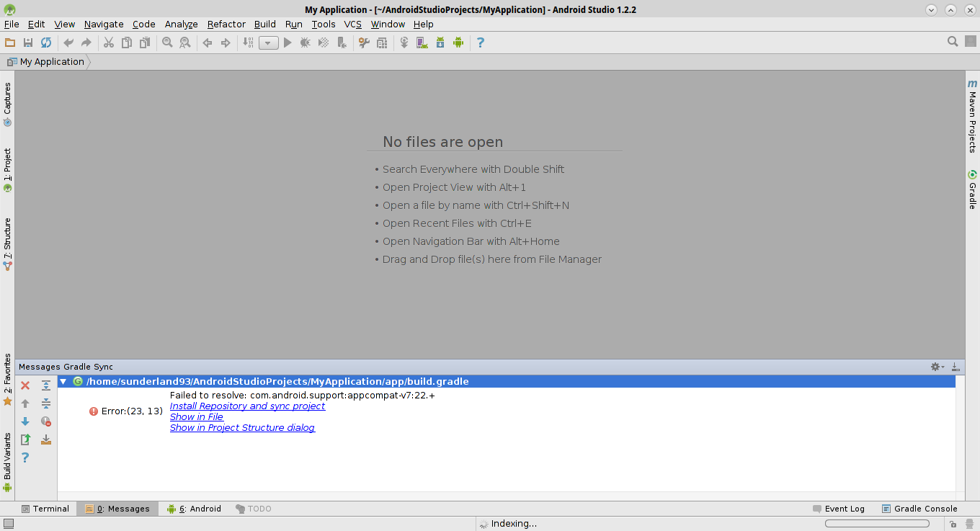Viewport: 980px width, 531px height.
Task: Collapse the build.gradle error message group
Action: 63,381
